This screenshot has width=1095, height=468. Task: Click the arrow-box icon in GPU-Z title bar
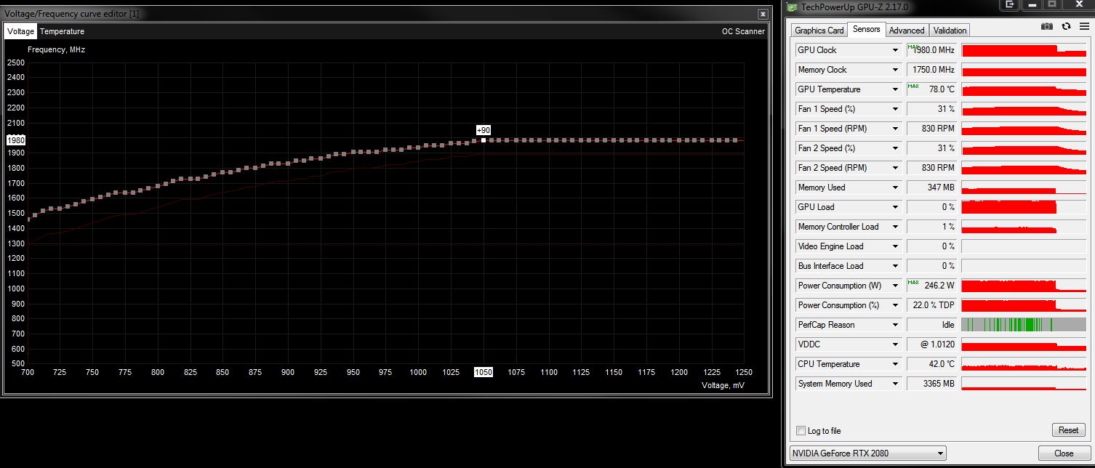pos(1010,5)
